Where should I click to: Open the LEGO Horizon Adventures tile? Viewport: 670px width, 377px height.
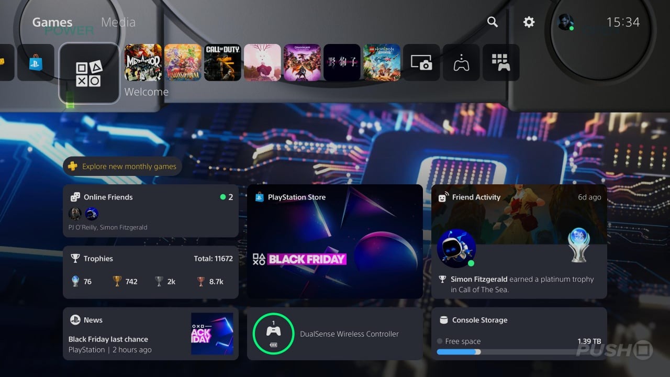[382, 62]
